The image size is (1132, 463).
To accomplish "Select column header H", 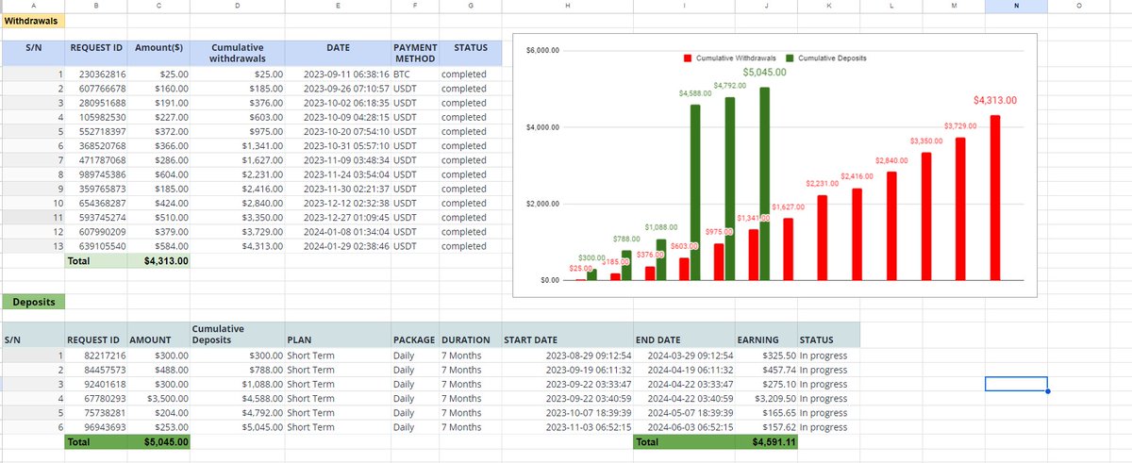I will (x=567, y=7).
